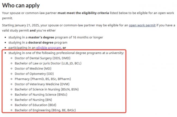The height and width of the screenshot is (117, 177).
Task: Click the 'Starting January 21, 2025' sentence
Action: (x=88, y=28)
